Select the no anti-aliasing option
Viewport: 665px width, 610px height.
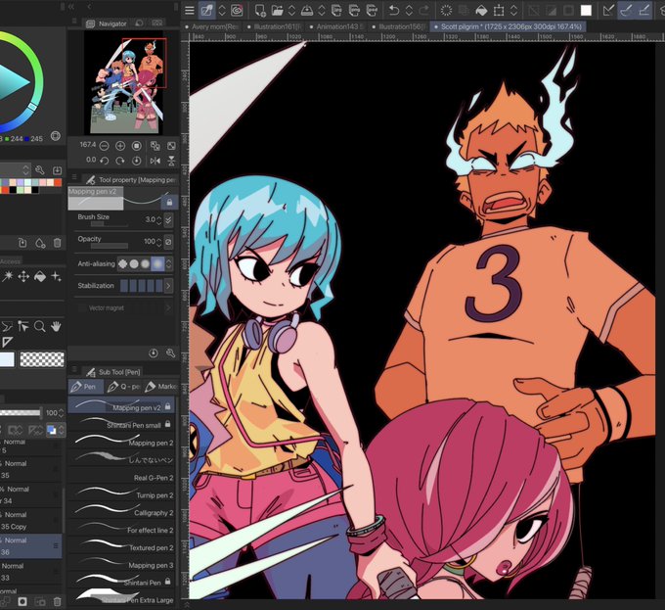(123, 263)
